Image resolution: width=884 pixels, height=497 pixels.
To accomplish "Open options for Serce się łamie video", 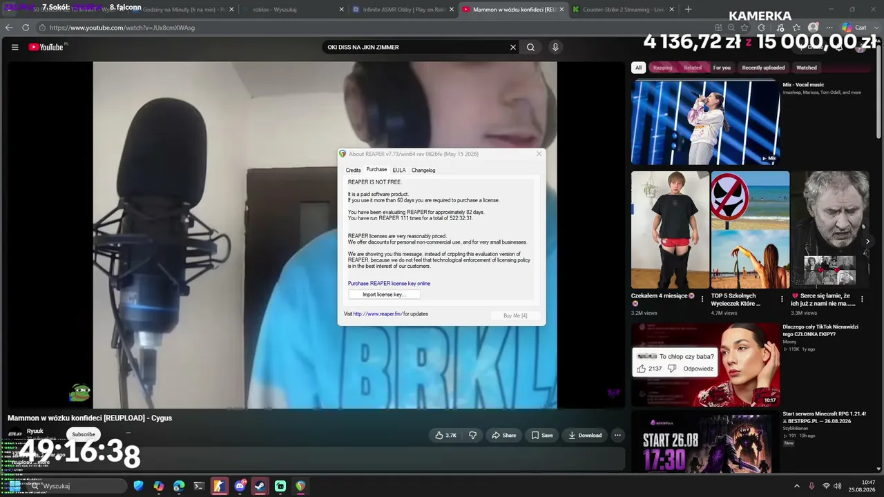I will (x=862, y=299).
